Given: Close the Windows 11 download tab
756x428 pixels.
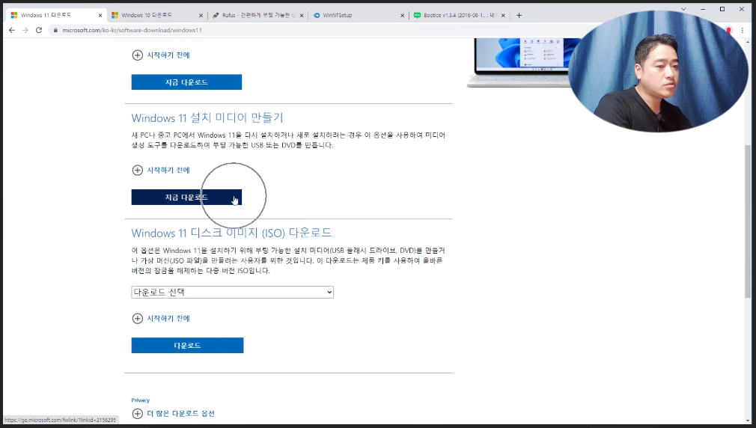Looking at the screenshot, I should [100, 16].
